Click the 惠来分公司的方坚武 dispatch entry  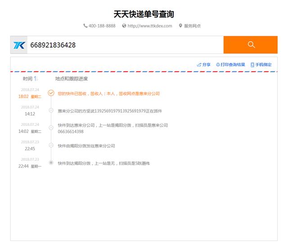pyautogui.click(x=110, y=111)
